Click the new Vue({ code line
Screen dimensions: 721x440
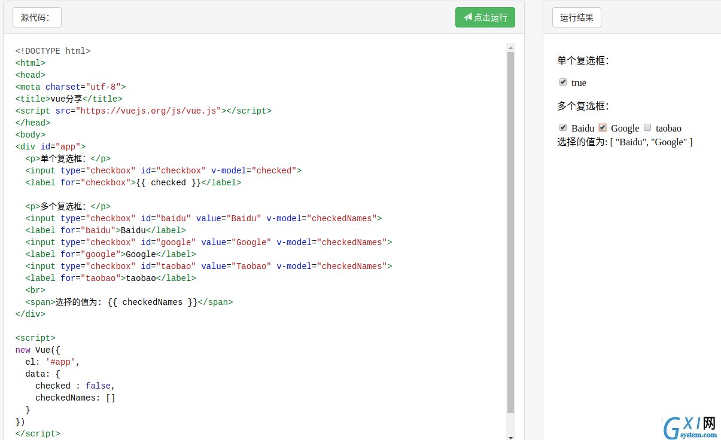[38, 350]
